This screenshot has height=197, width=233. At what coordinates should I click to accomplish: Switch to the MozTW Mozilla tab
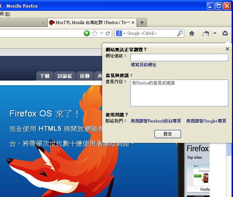[90, 22]
